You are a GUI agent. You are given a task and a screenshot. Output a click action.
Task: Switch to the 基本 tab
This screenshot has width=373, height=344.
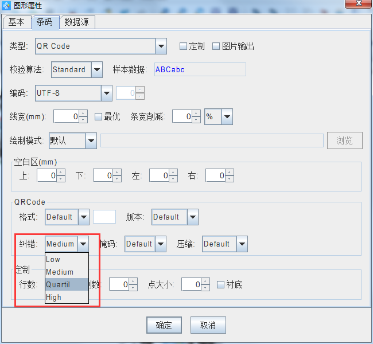coord(16,22)
